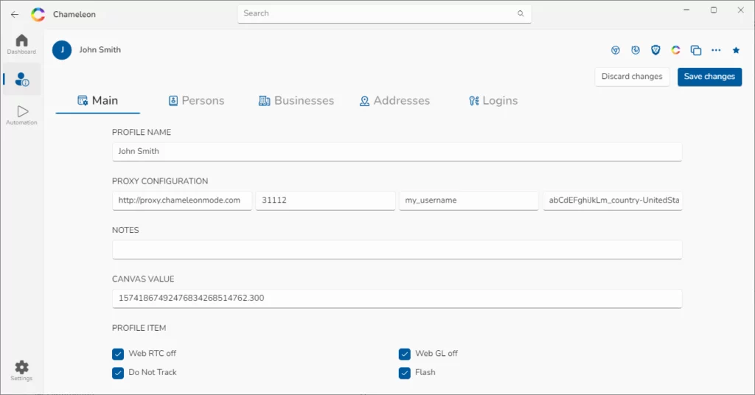The width and height of the screenshot is (755, 395).
Task: Click Discard changes button
Action: point(632,77)
